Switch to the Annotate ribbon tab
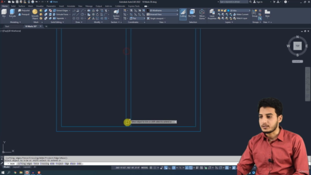 (x=71, y=6)
